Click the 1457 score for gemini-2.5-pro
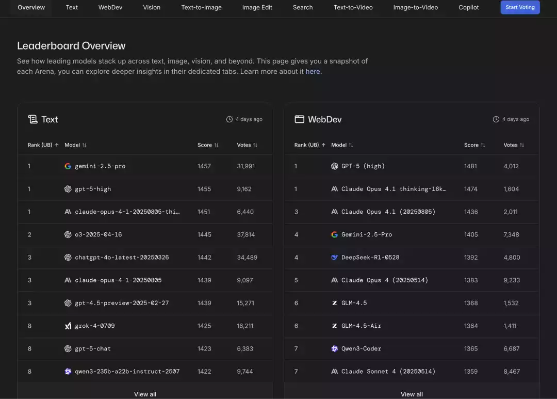The height and width of the screenshot is (399, 557). click(x=204, y=166)
